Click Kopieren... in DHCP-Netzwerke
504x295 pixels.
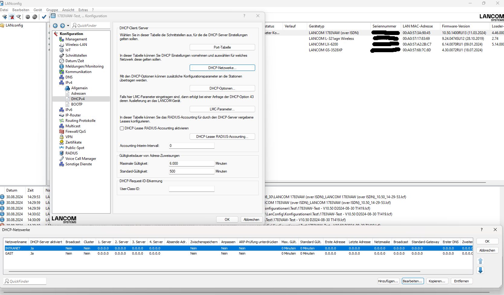[437, 281]
